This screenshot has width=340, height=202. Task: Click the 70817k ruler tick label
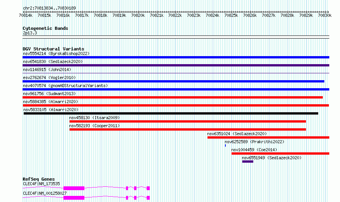tap(82, 15)
